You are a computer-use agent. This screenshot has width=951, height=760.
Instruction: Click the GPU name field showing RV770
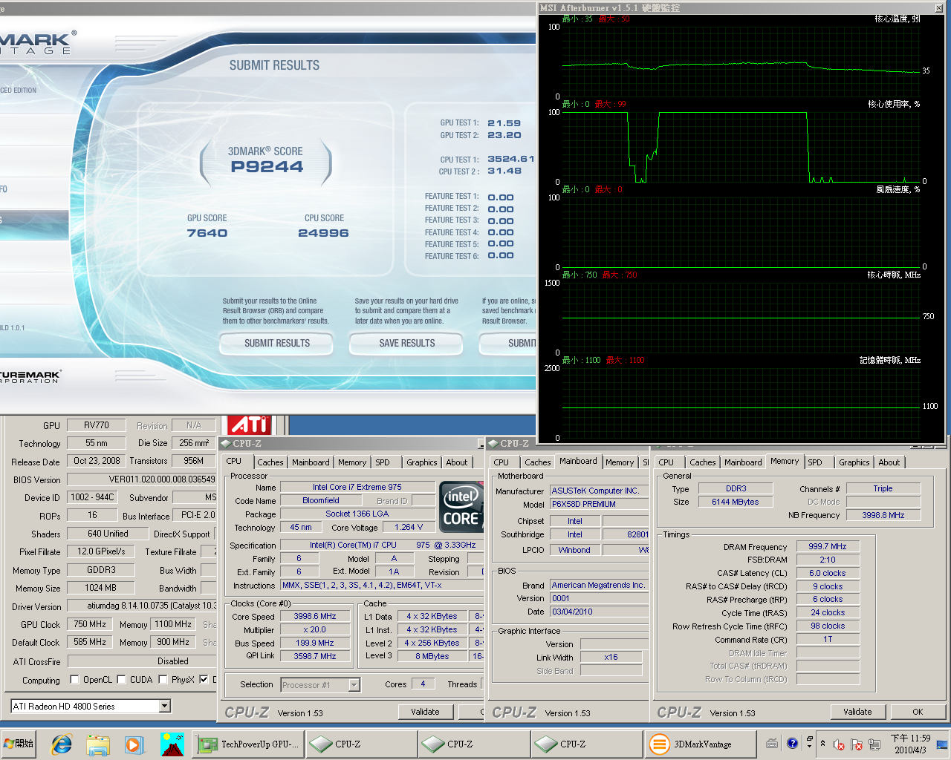coord(96,425)
